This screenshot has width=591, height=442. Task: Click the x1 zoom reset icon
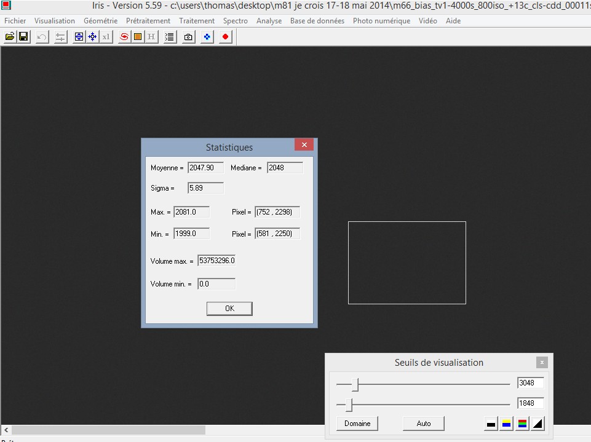[x=106, y=37]
